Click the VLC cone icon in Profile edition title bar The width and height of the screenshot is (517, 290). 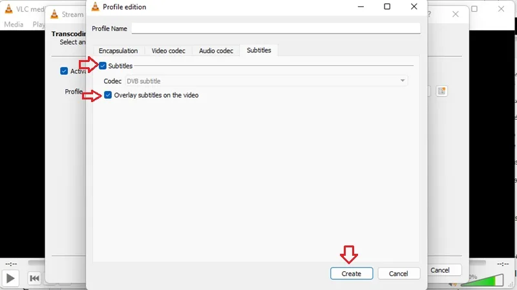tap(95, 6)
